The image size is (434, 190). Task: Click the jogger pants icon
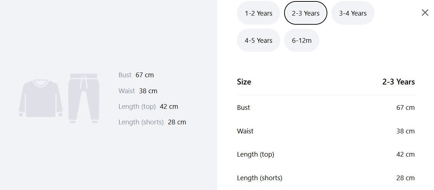[83, 98]
